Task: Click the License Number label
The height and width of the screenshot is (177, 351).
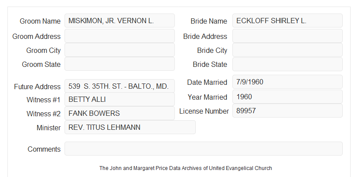Action: coord(204,111)
